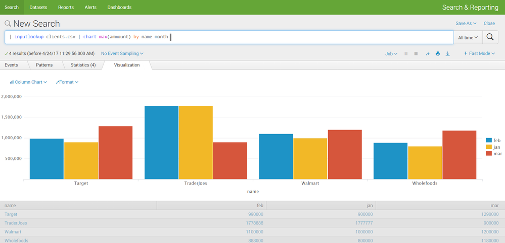This screenshot has width=505, height=243.
Task: Select the Patterns tab
Action: (44, 65)
